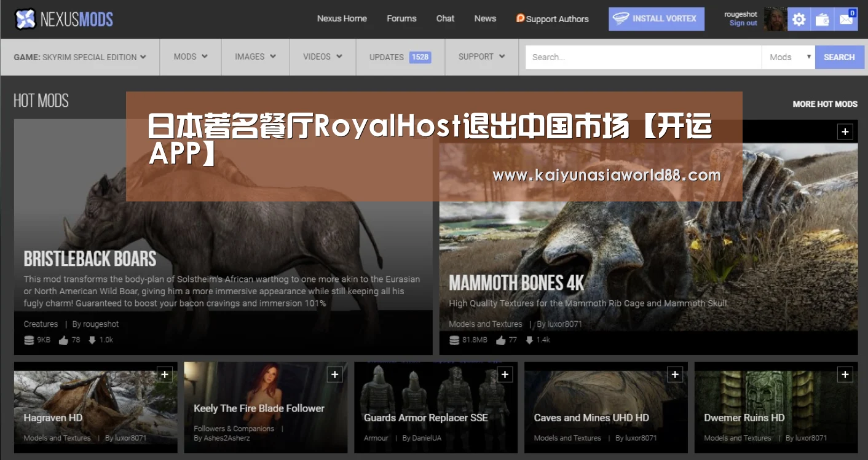Image resolution: width=868 pixels, height=460 pixels.
Task: Click Models and Textures on Mammoth Bones 4K
Action: click(x=486, y=324)
